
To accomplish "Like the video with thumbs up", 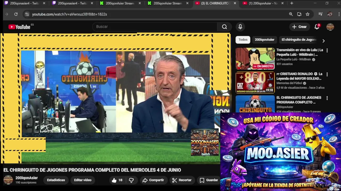I will [x=117, y=180].
